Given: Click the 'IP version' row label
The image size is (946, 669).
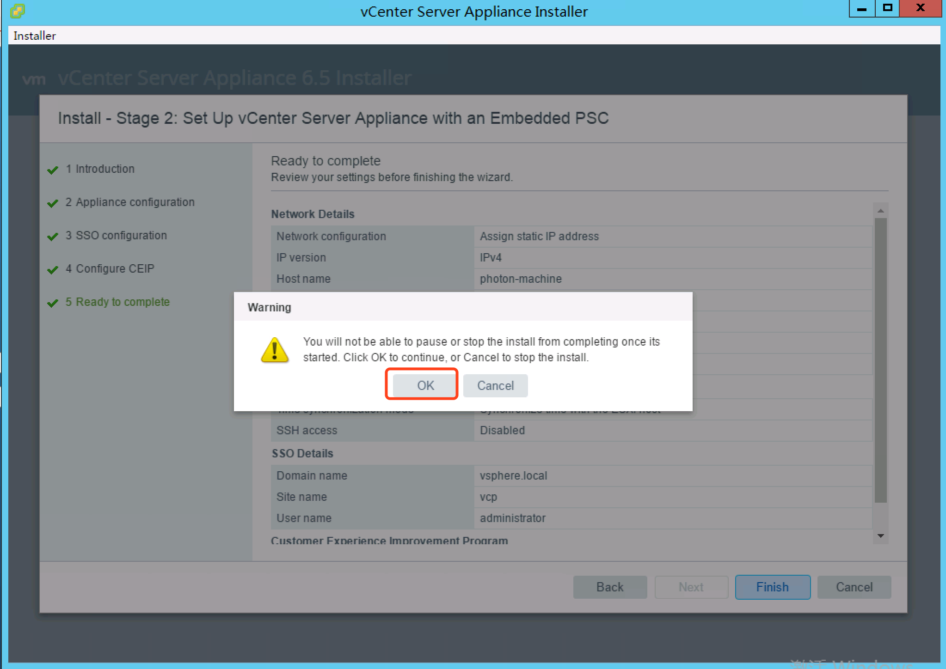Looking at the screenshot, I should [301, 257].
